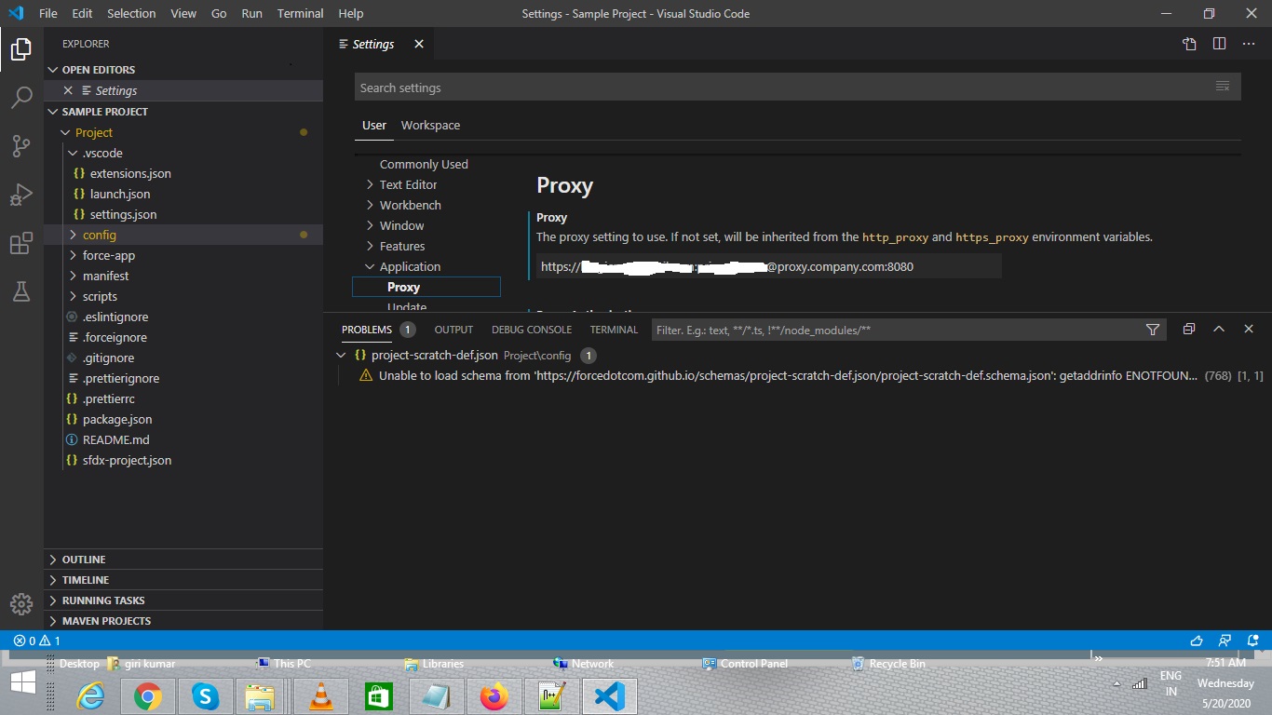Screen dimensions: 1272x715
Task: Click the Search settings input box
Action: point(782,88)
